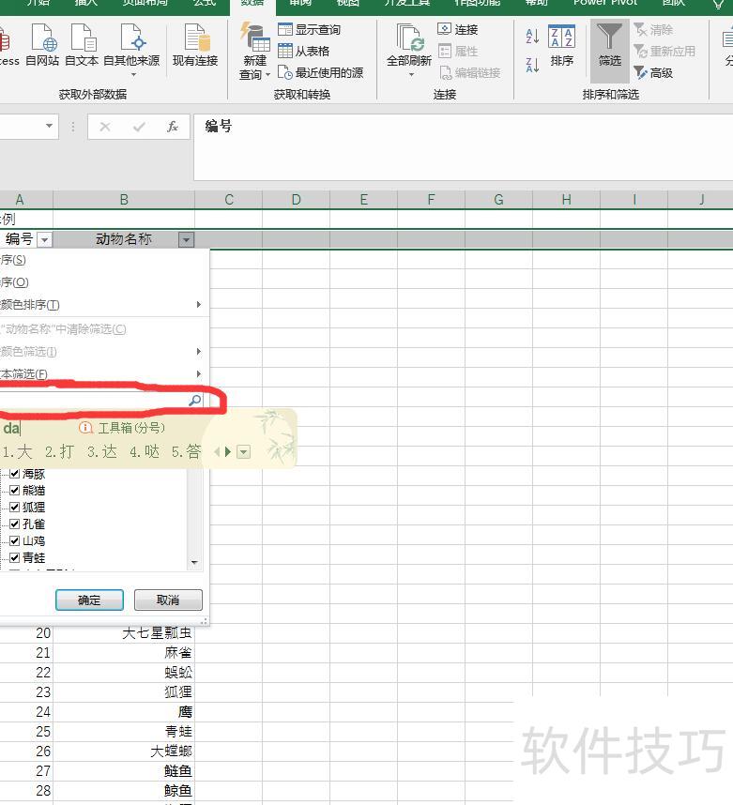Open 最近使用的源 recent sources
This screenshot has height=805, width=733.
321,73
